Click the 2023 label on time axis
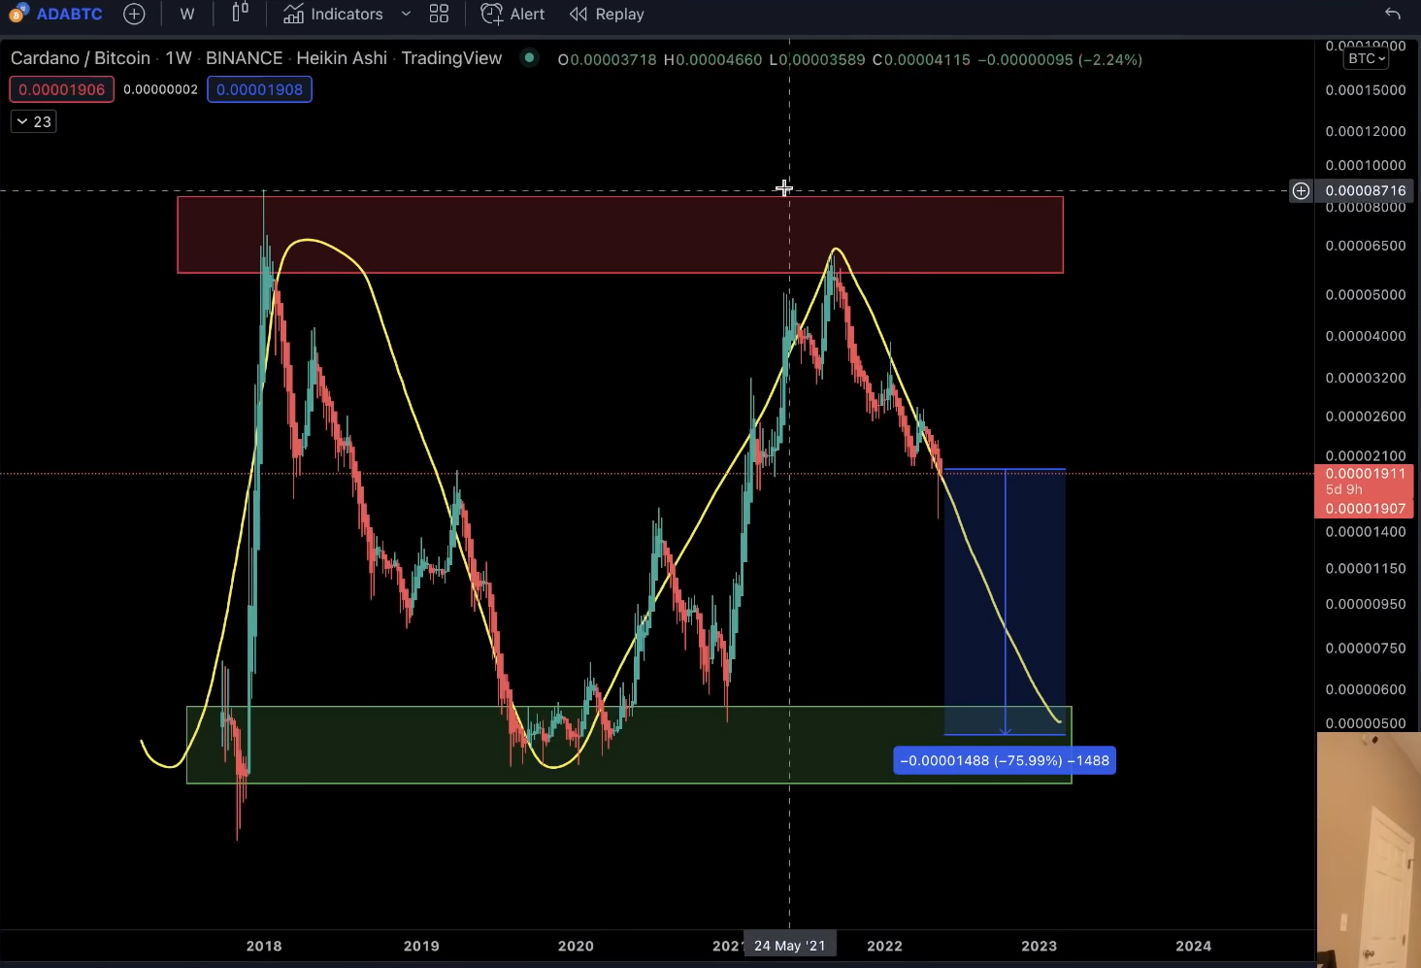Image resolution: width=1421 pixels, height=968 pixels. coord(1039,946)
